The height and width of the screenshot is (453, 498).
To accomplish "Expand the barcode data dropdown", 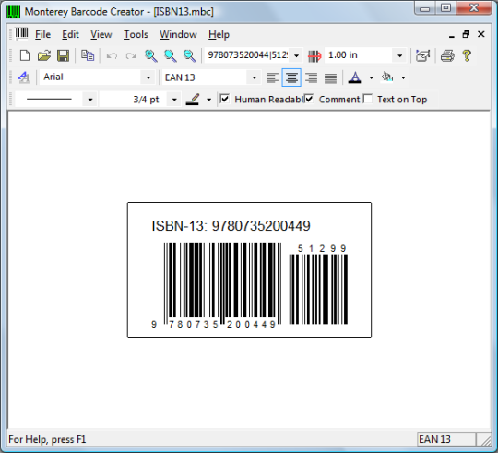I will [x=296, y=55].
